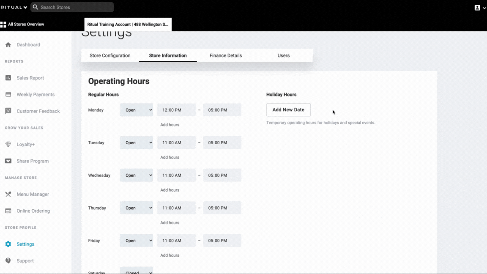View Customer Feedback page
The height and width of the screenshot is (274, 487).
pyautogui.click(x=38, y=111)
